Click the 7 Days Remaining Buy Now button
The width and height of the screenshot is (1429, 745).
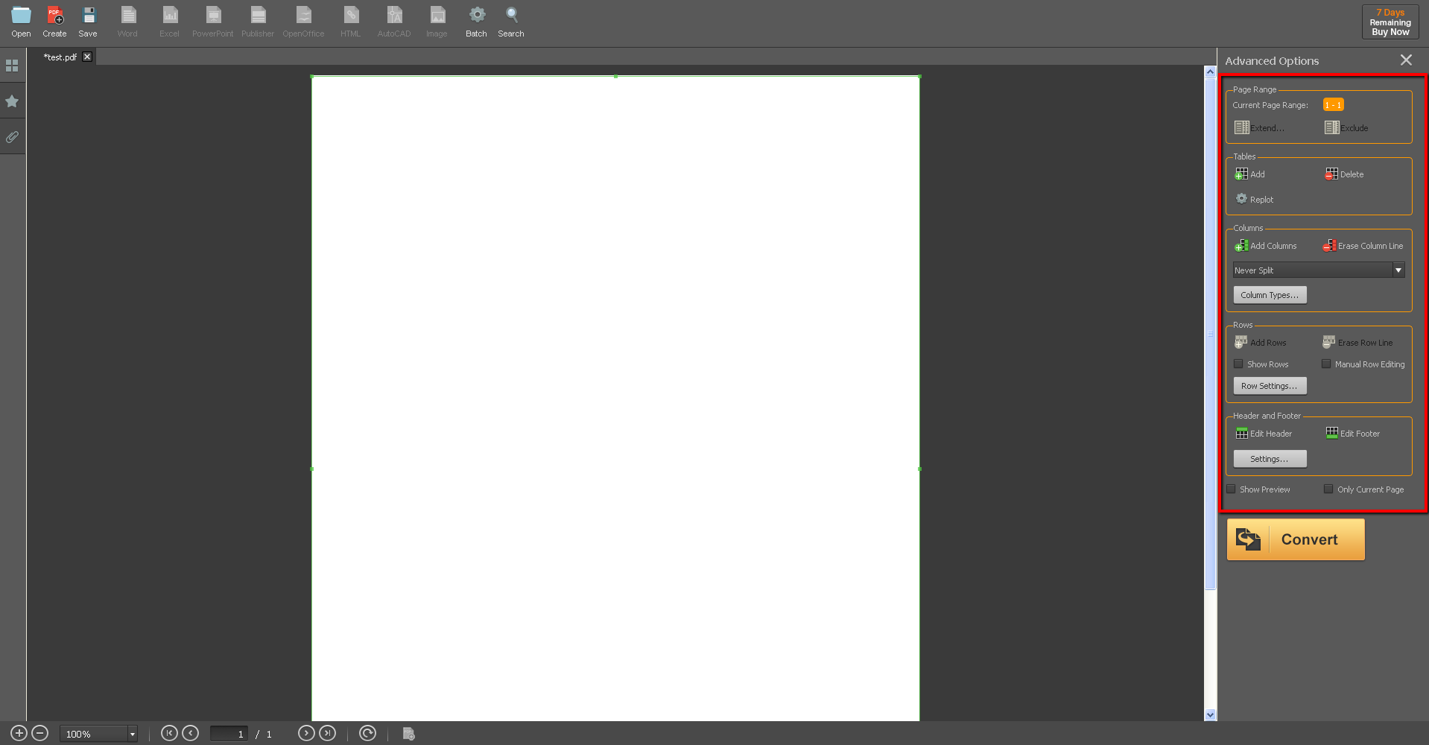pyautogui.click(x=1390, y=22)
